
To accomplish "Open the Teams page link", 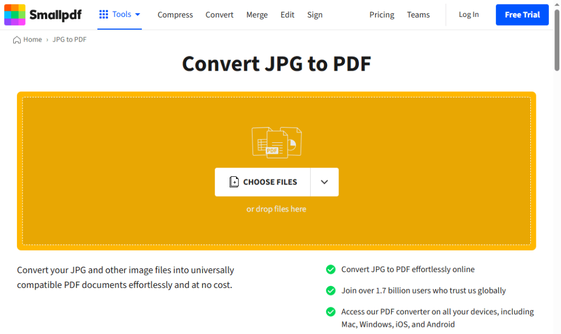I will tap(418, 15).
